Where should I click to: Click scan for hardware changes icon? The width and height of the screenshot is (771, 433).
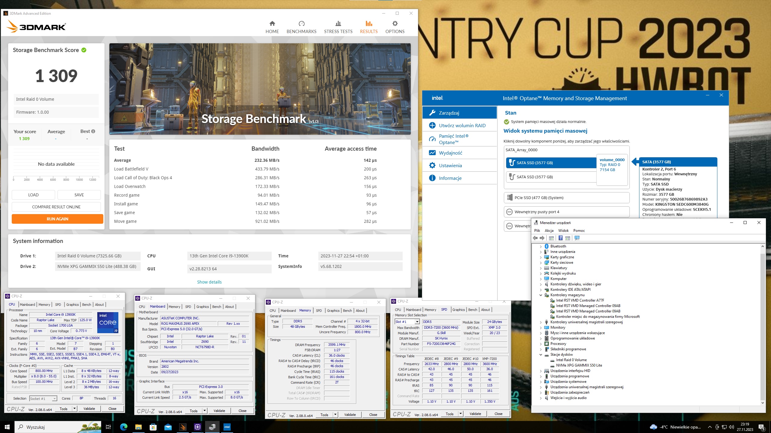[577, 238]
